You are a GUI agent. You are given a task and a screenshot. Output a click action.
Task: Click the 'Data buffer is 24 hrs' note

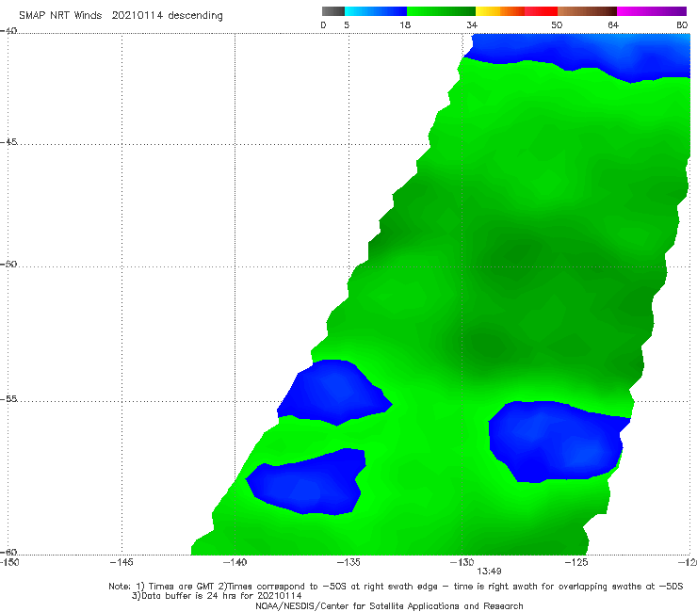pyautogui.click(x=217, y=596)
